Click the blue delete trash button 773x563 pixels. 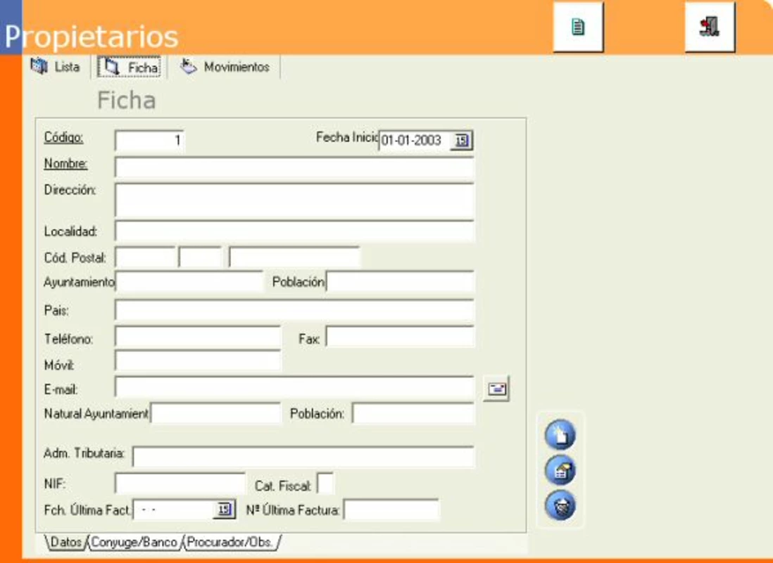560,505
